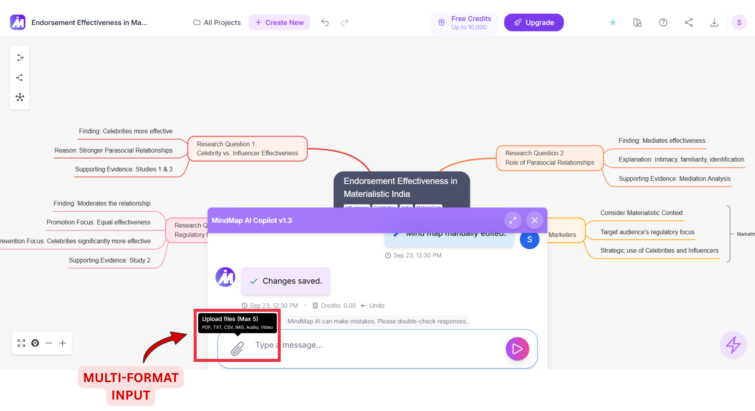Click the paperclip upload files icon
This screenshot has height=411, width=755.
pyautogui.click(x=237, y=349)
